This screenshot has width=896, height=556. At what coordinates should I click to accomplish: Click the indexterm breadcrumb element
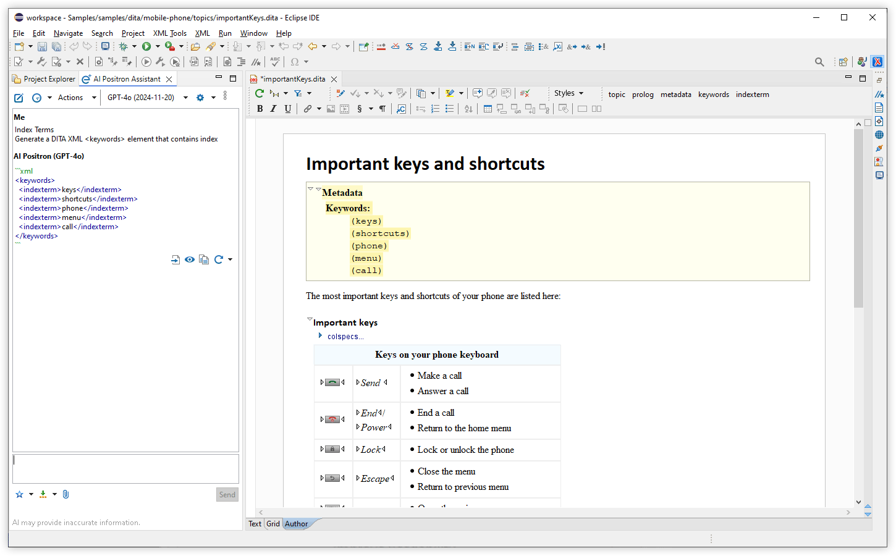[753, 95]
